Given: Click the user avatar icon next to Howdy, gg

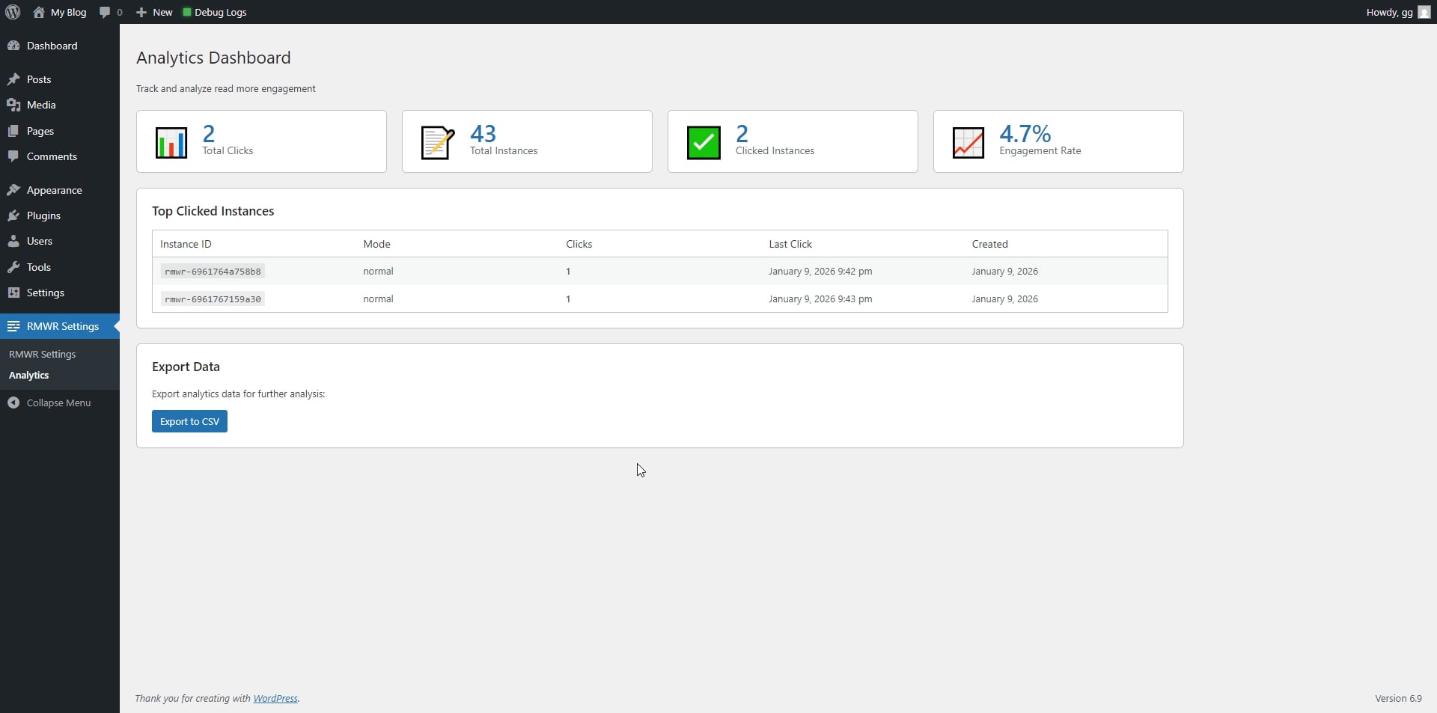Looking at the screenshot, I should click(1424, 12).
